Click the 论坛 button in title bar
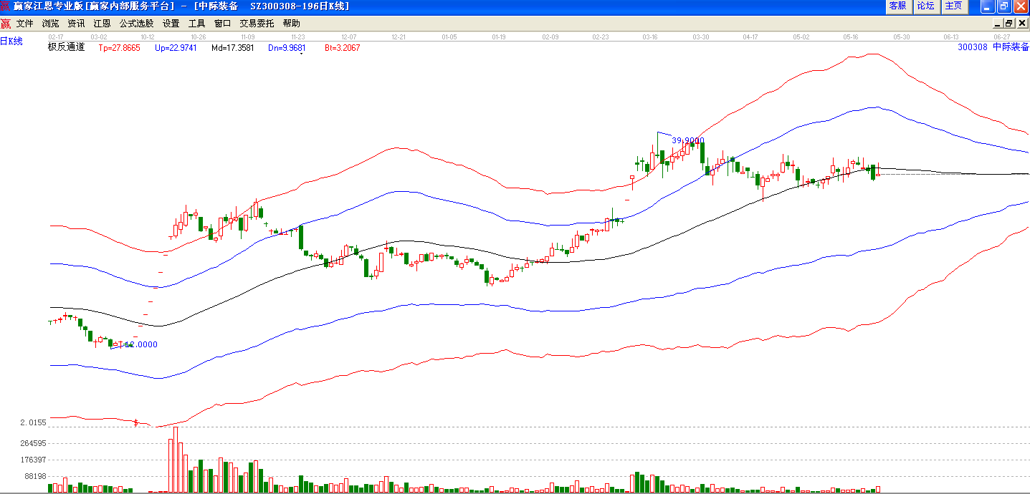The height and width of the screenshot is (494, 1030). (x=925, y=6)
